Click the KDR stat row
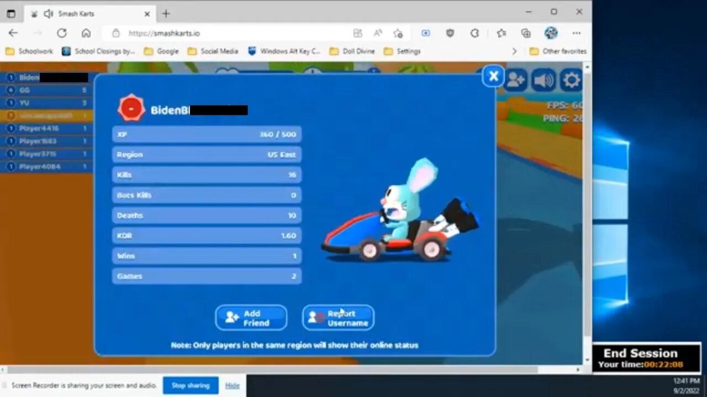This screenshot has width=707, height=397. (x=207, y=235)
